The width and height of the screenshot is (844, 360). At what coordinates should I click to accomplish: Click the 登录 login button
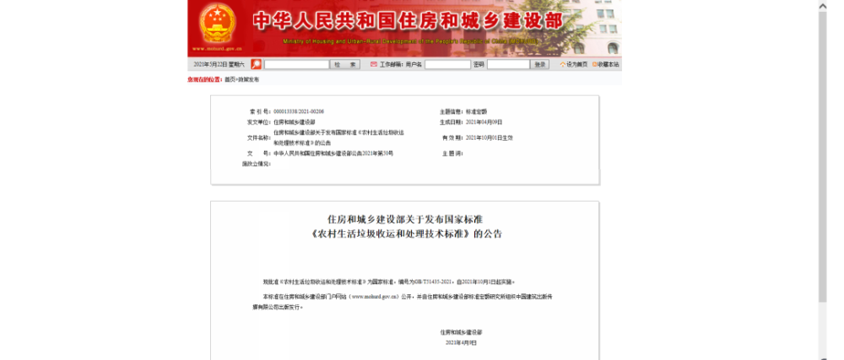coord(540,64)
